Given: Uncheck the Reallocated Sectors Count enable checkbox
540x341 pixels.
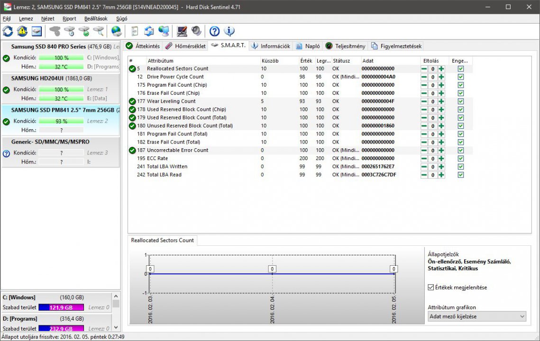Looking at the screenshot, I should [461, 69].
